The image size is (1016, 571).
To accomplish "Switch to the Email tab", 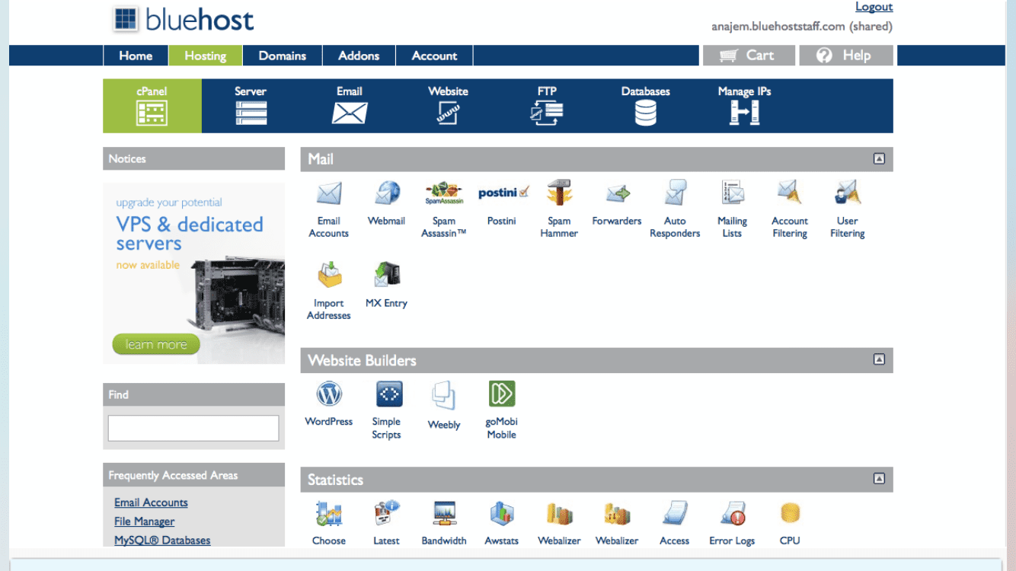I will coord(350,106).
